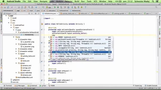Click the Navigate Back arrow icon
The image size is (161, 90).
(x=36, y=7)
